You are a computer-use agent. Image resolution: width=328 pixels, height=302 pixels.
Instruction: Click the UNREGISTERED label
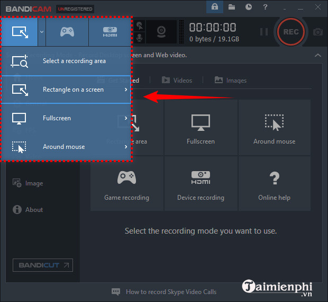[75, 9]
